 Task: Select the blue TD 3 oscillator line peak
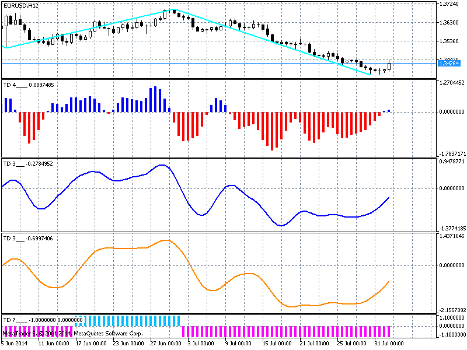tap(162, 164)
